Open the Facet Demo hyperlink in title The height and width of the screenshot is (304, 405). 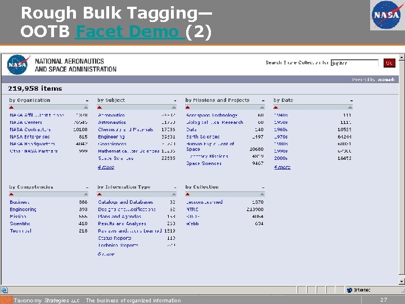(x=130, y=32)
